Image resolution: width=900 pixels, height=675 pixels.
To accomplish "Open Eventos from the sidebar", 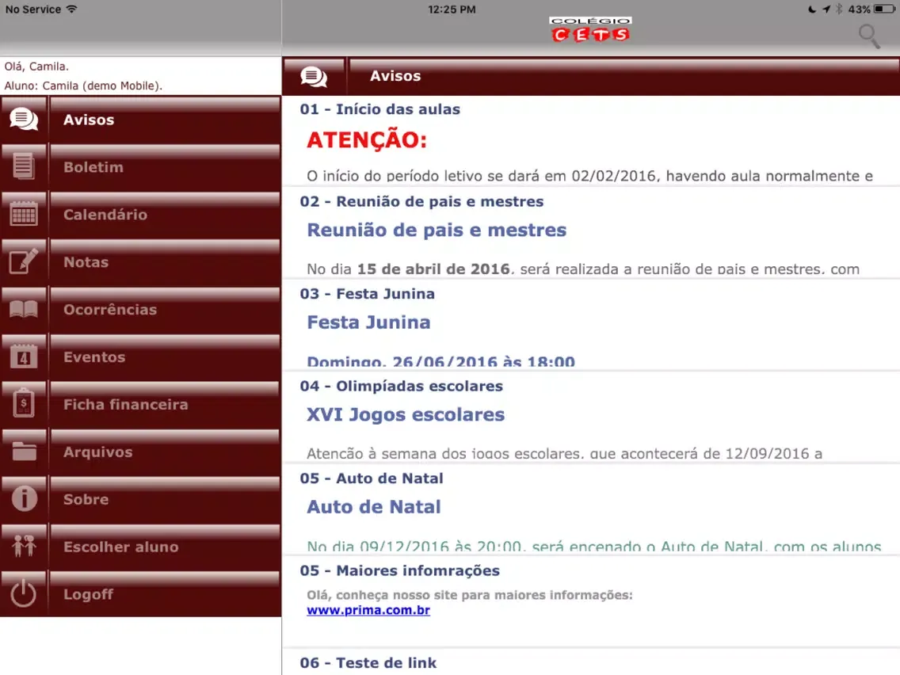I will click(141, 357).
